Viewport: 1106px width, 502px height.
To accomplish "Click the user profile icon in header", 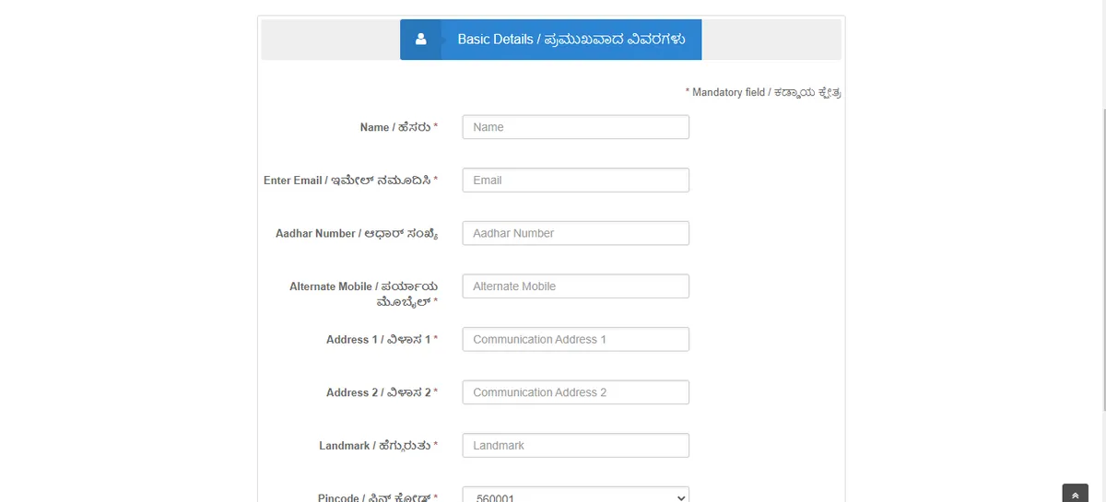I will pos(421,40).
